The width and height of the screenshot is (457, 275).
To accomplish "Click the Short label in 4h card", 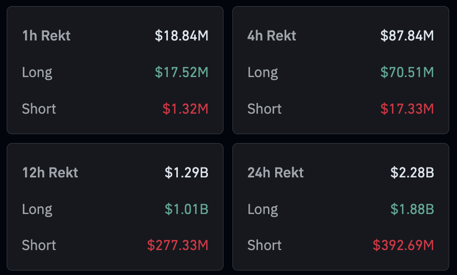I will [x=265, y=108].
